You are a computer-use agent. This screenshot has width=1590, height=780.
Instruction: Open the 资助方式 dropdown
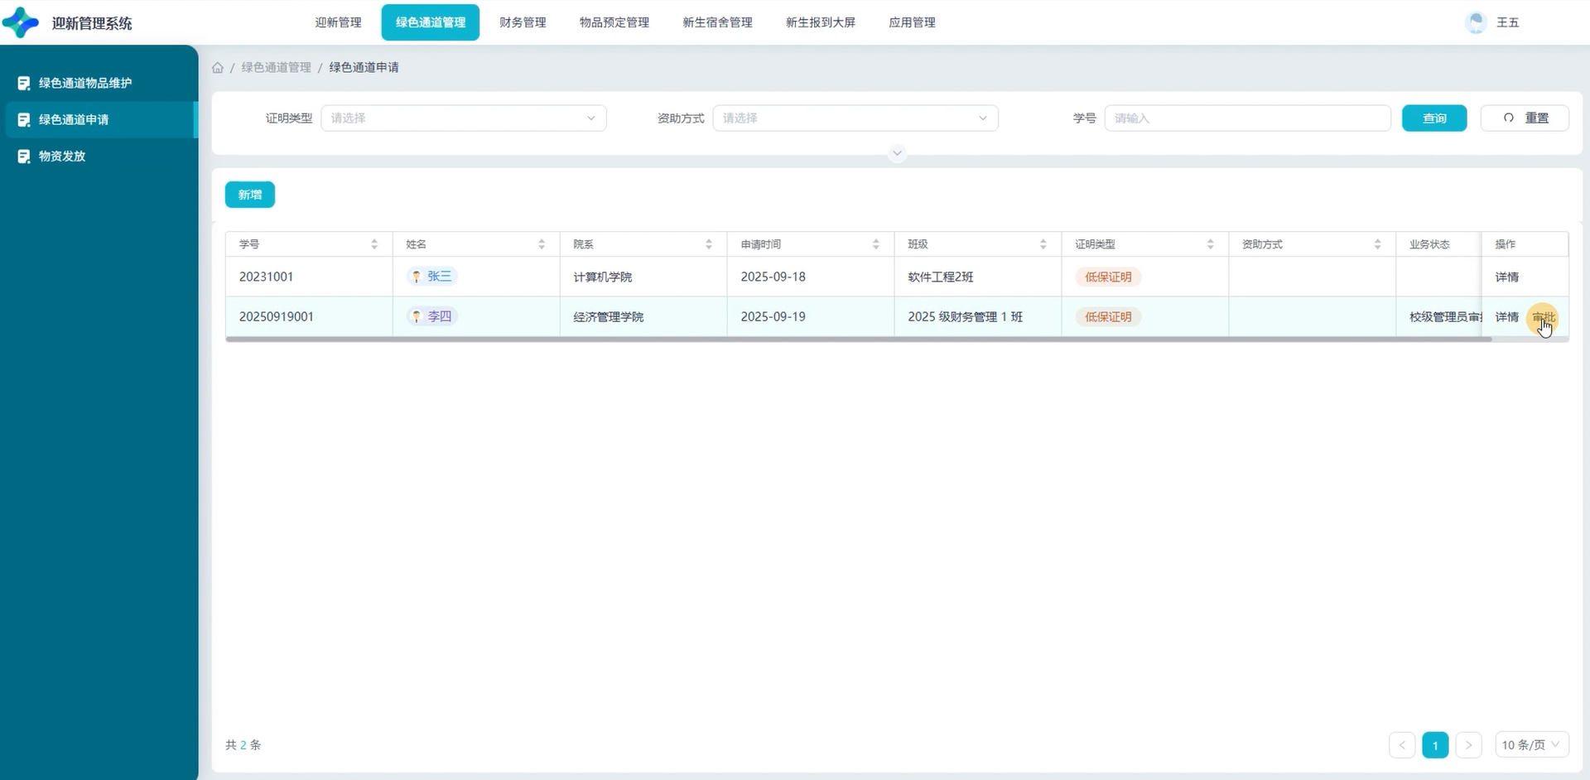[x=855, y=118]
